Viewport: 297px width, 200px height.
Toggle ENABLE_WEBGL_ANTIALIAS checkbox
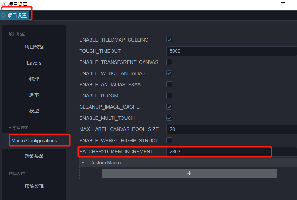pos(169,73)
